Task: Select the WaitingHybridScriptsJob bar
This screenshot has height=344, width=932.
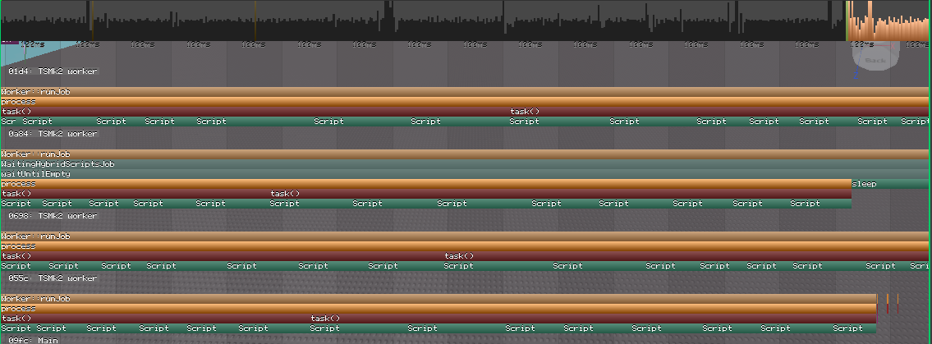Action: pos(464,164)
